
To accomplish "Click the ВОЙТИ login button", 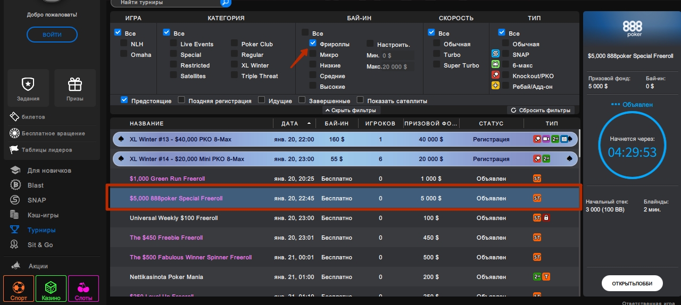I will click(x=52, y=35).
